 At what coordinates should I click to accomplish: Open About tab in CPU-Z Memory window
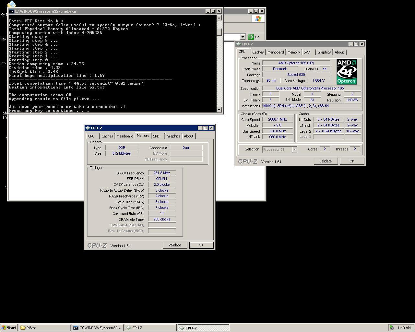(189, 136)
